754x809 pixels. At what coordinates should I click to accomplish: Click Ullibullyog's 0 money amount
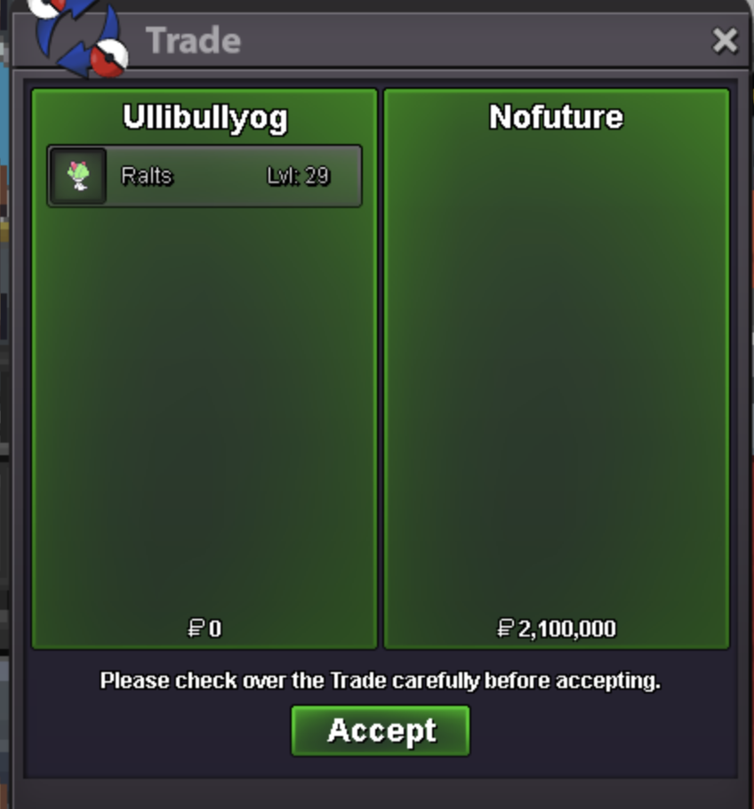pyautogui.click(x=205, y=629)
